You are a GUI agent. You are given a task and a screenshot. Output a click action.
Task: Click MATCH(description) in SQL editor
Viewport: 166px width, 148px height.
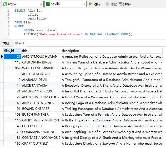click(40, 30)
